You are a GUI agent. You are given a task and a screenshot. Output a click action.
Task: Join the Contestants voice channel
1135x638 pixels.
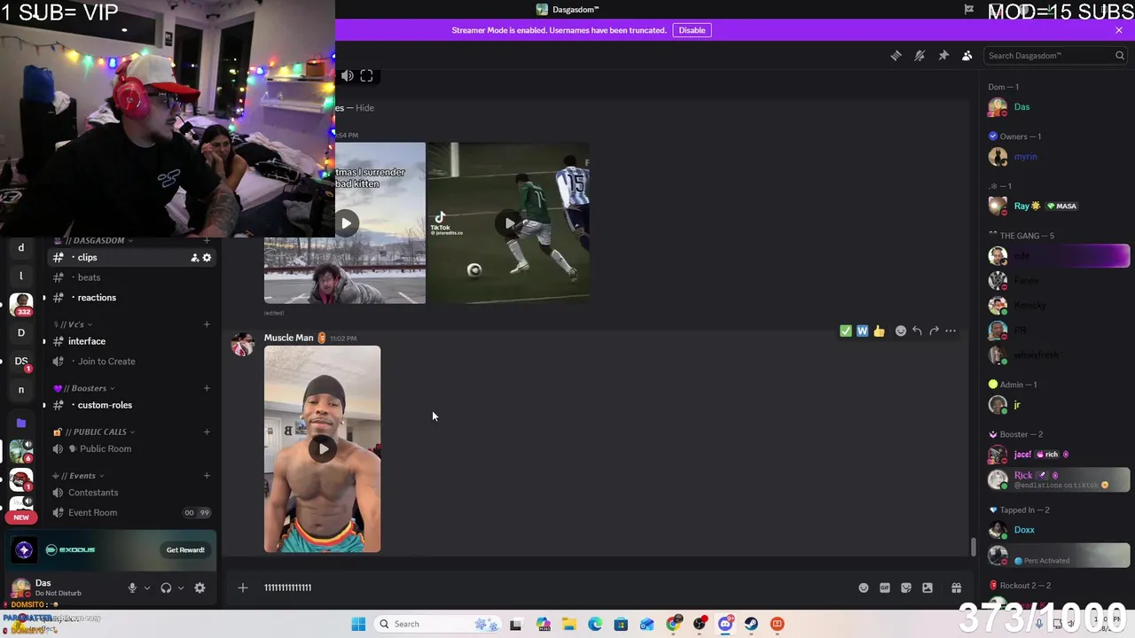click(131, 493)
